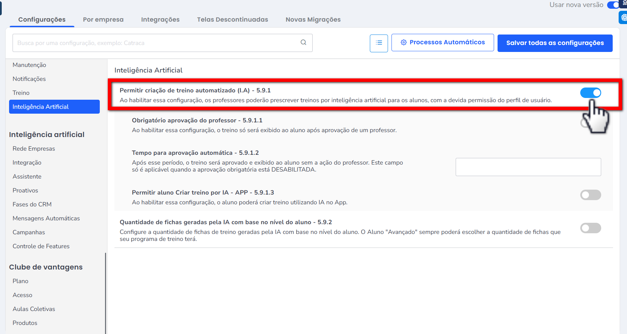Image resolution: width=627 pixels, height=334 pixels.
Task: Open the list view icon button
Action: (379, 43)
